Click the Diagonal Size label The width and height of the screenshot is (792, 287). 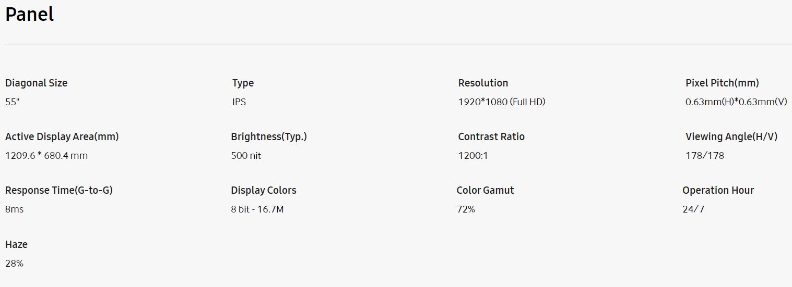(x=36, y=83)
